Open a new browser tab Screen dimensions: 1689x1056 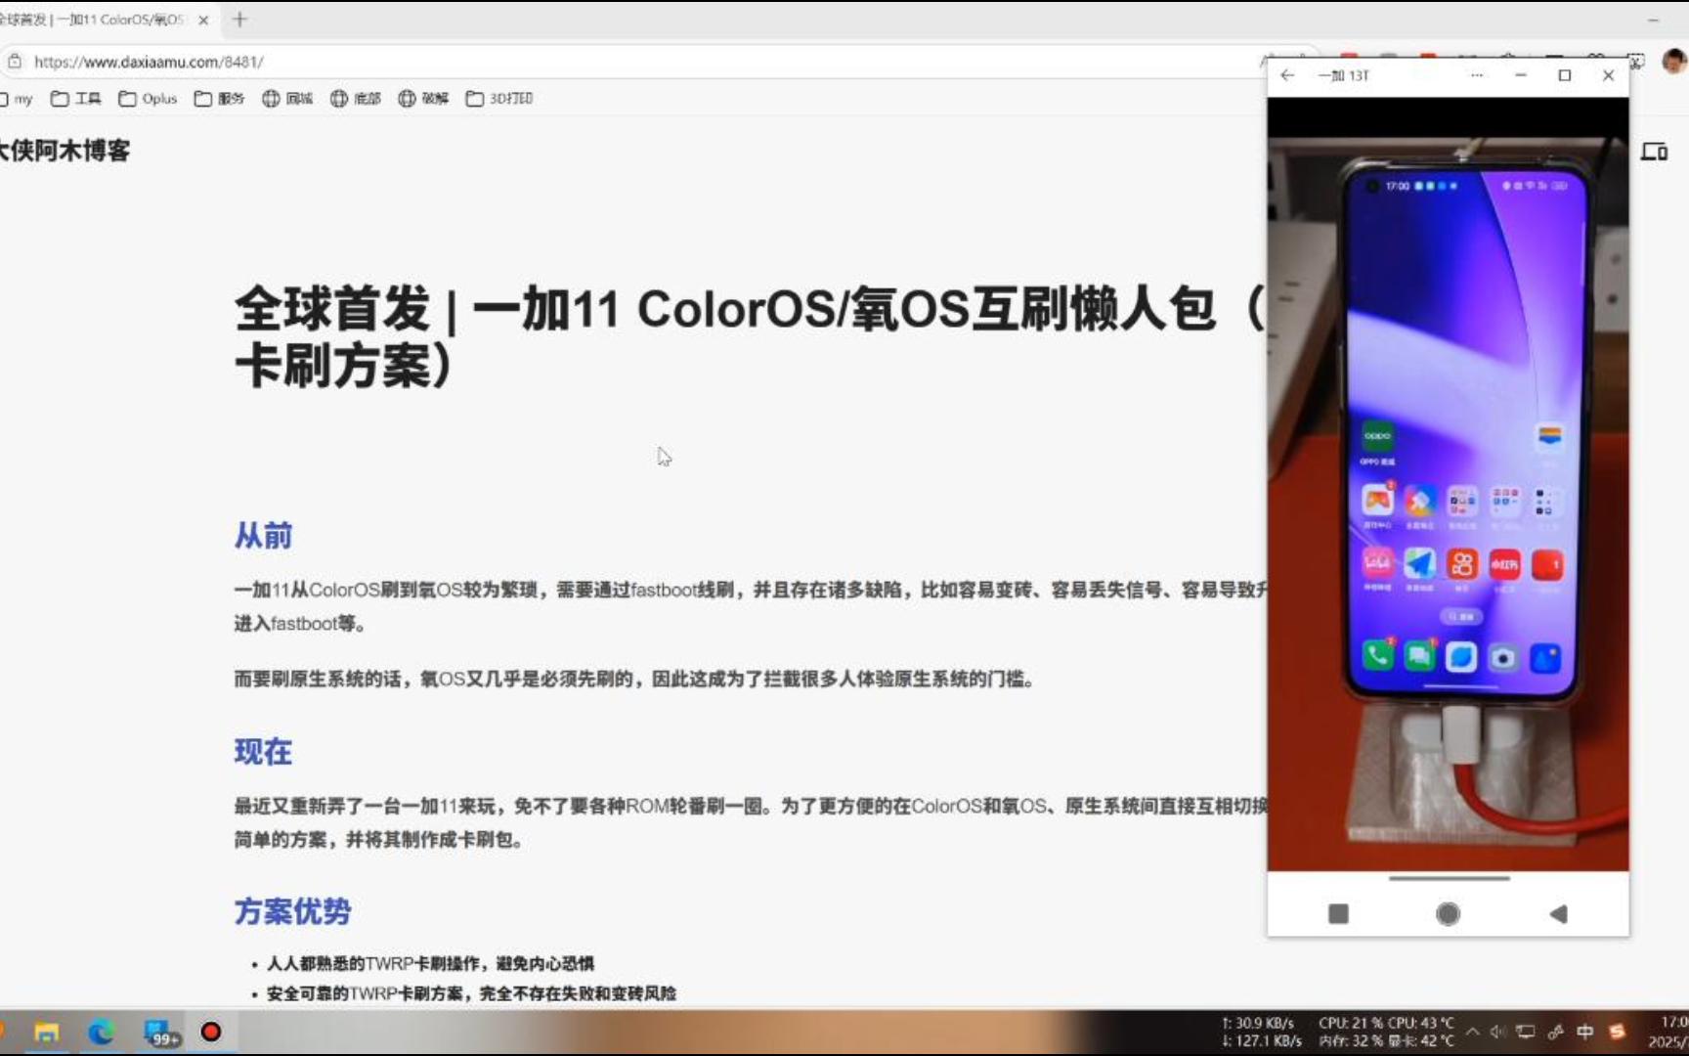click(x=239, y=20)
